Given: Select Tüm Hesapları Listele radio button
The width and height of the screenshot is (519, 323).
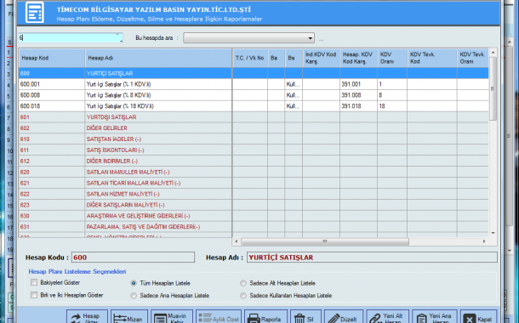Looking at the screenshot, I should (134, 283).
